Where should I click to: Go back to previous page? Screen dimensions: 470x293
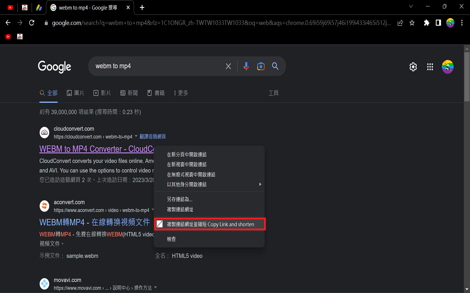click(x=8, y=23)
